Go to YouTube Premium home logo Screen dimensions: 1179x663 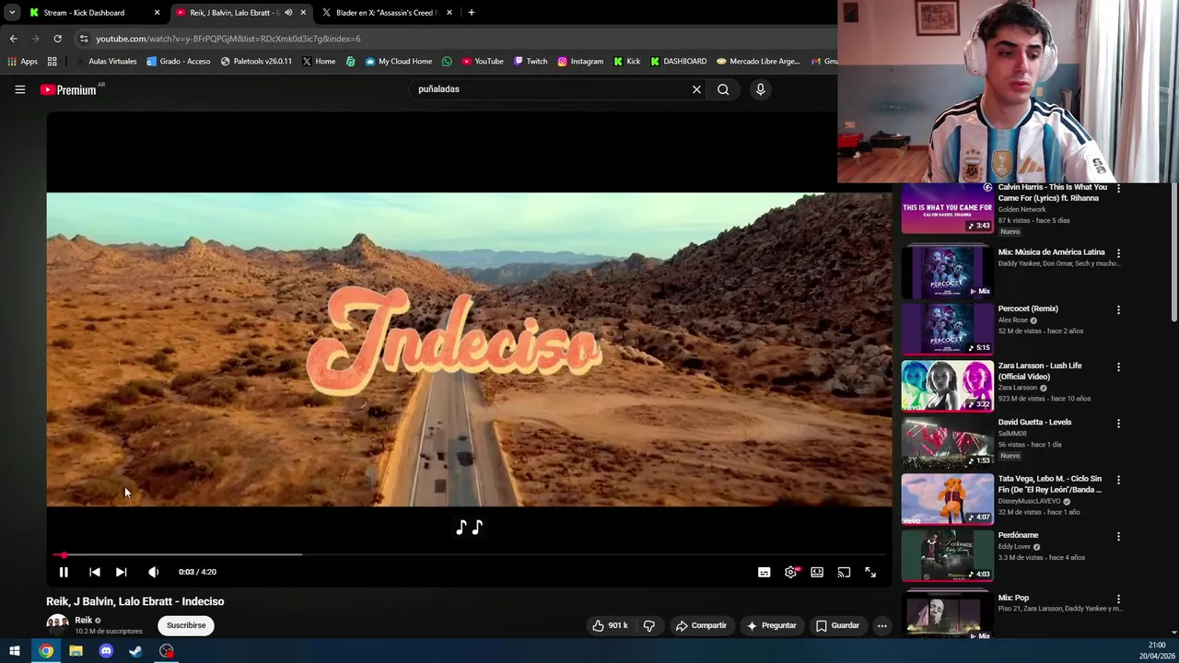pyautogui.click(x=69, y=89)
